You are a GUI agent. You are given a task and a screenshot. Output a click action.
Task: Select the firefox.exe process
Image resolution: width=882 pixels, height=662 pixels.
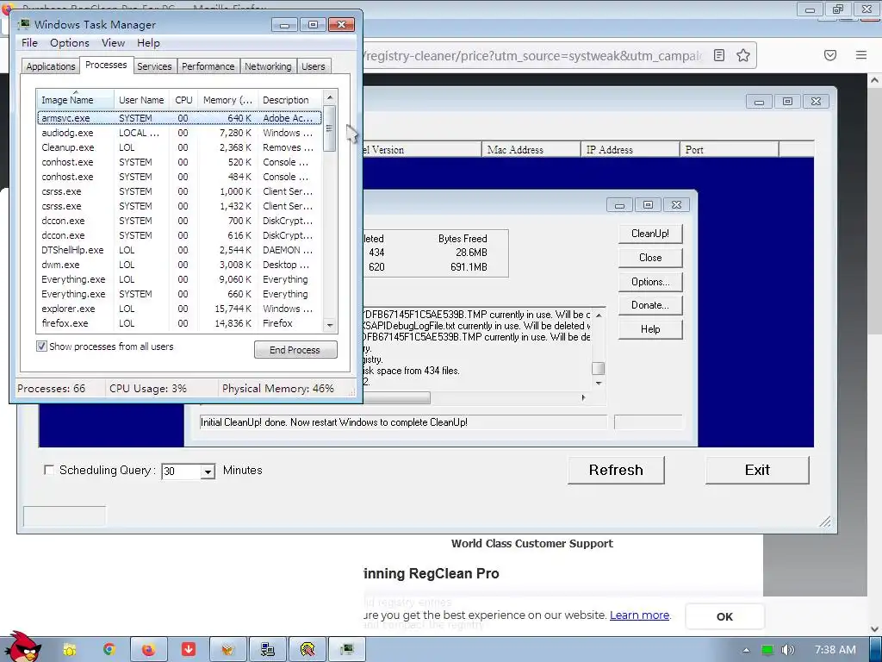tap(179, 323)
